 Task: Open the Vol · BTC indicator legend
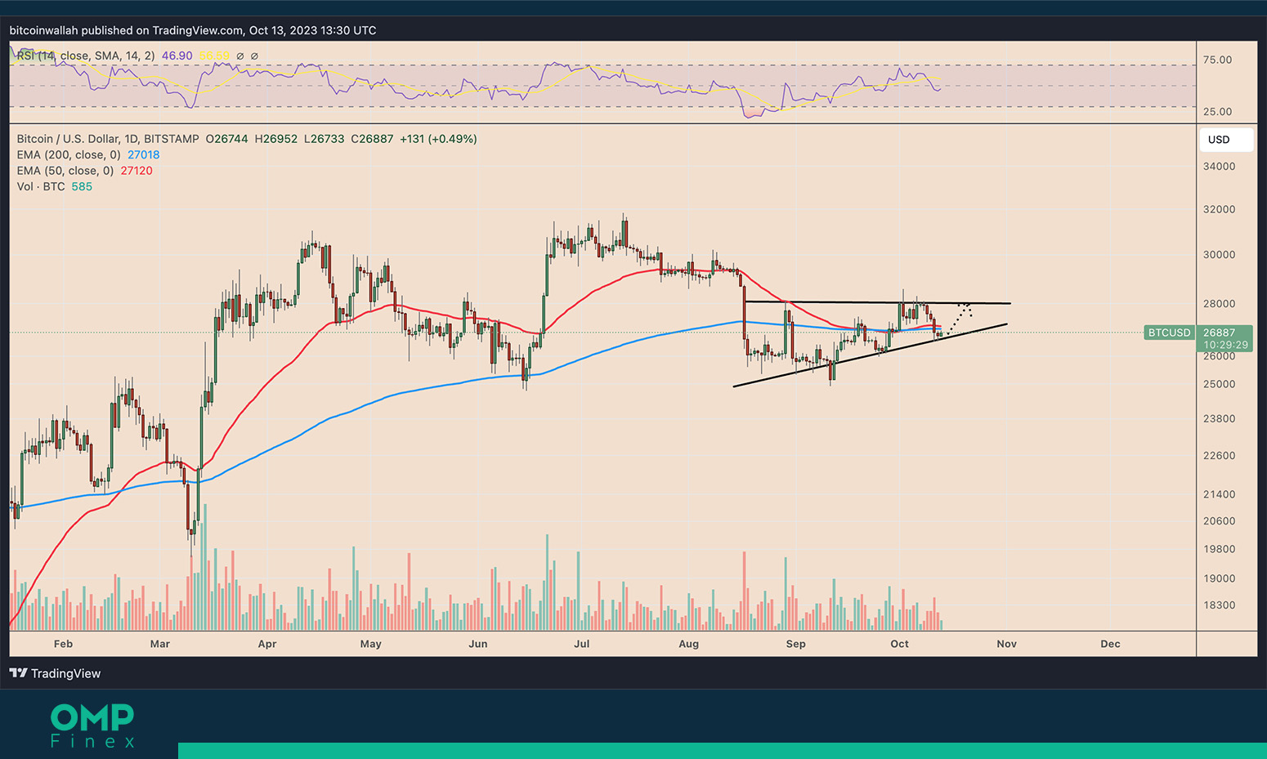(x=41, y=186)
